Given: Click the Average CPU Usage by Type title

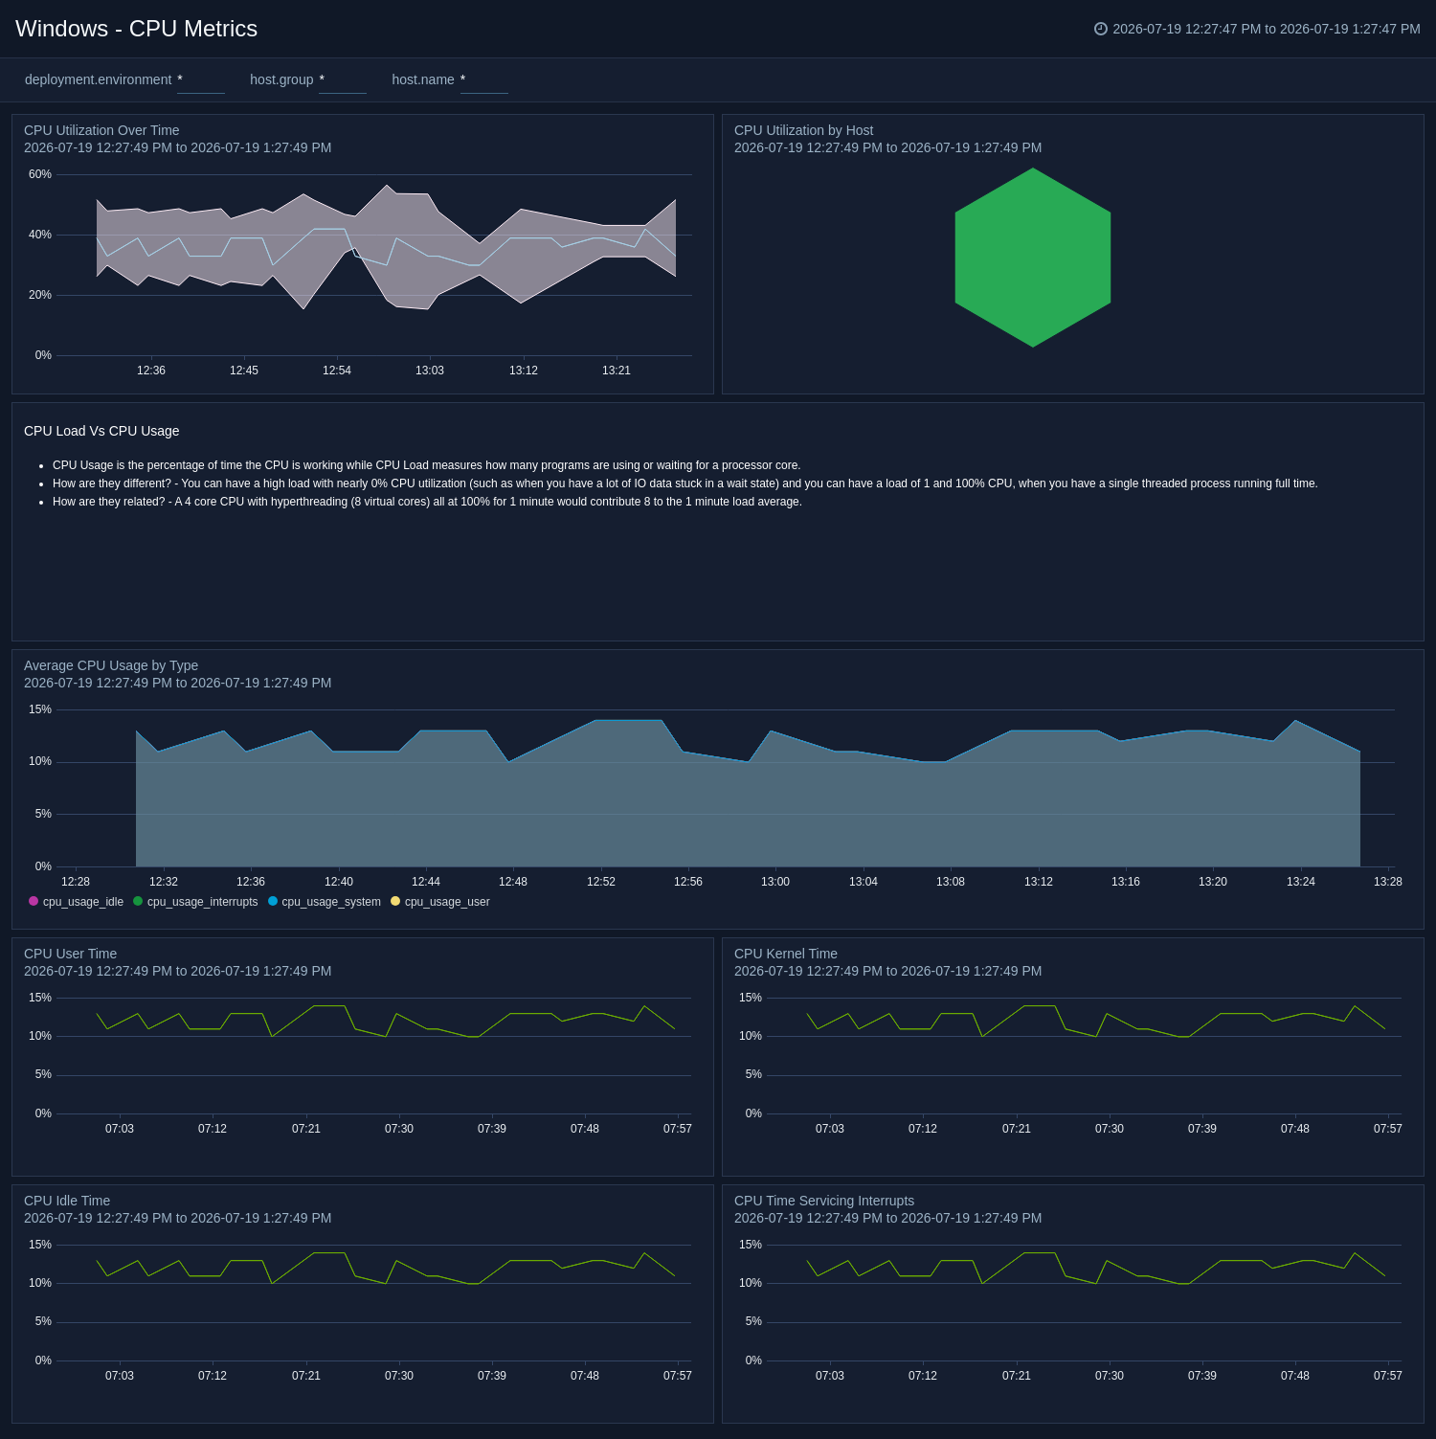Looking at the screenshot, I should click(111, 665).
